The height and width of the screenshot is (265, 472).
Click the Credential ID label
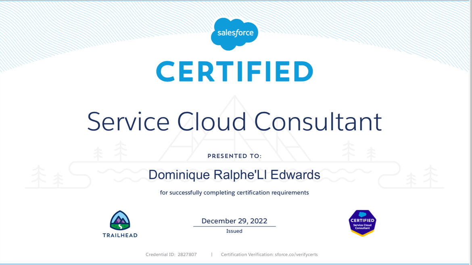click(x=160, y=255)
